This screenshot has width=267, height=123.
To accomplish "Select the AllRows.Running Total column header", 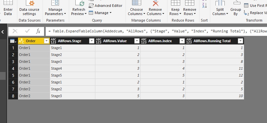I will (215, 41).
